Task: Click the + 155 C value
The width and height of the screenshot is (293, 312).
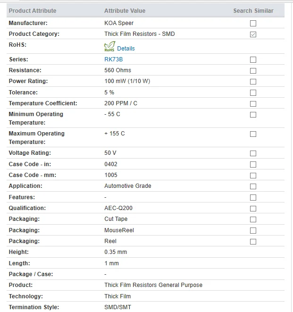Action: point(115,133)
